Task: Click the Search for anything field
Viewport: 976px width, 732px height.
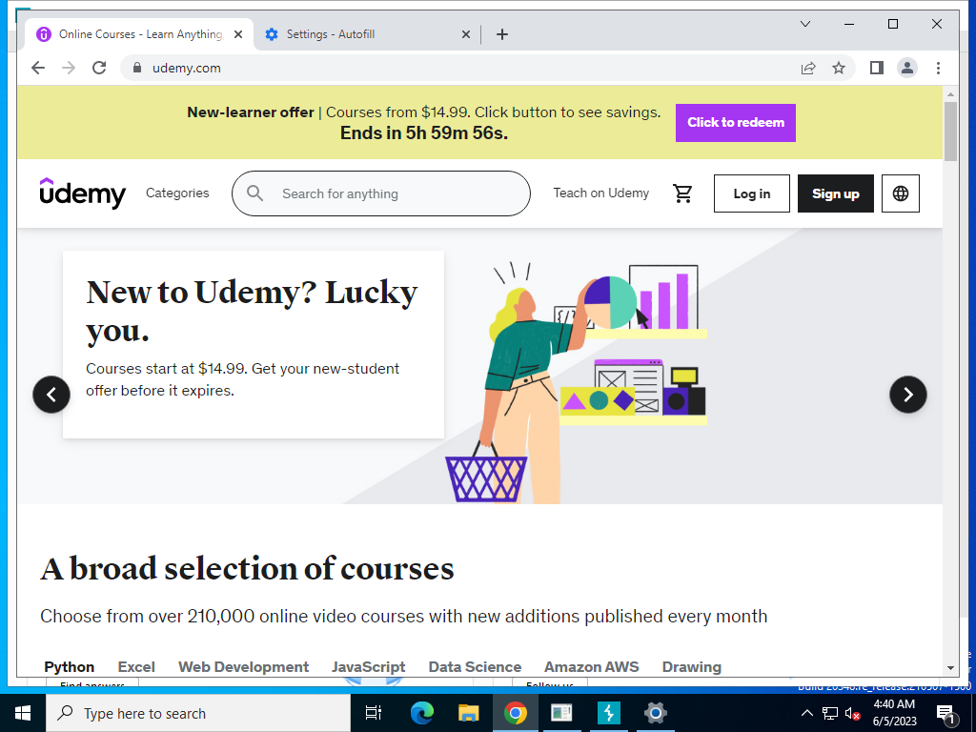Action: pos(381,193)
